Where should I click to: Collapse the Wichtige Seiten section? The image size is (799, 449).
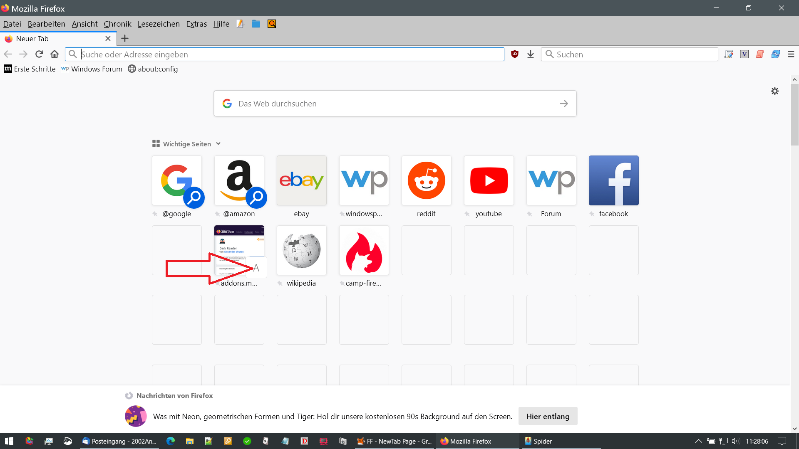[218, 144]
